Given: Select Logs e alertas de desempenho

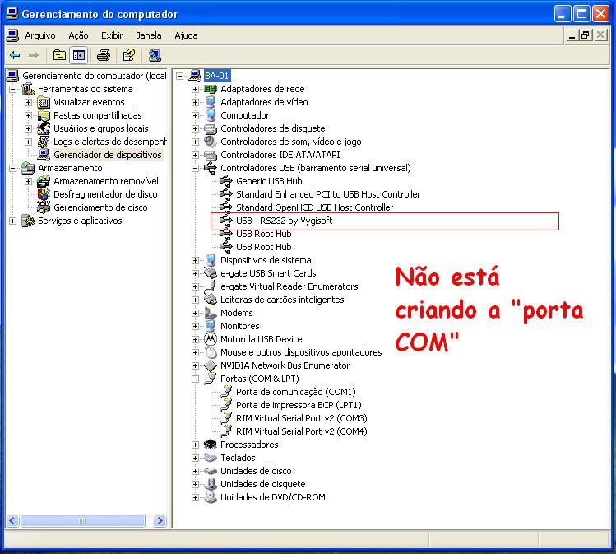Looking at the screenshot, I should click(109, 142).
